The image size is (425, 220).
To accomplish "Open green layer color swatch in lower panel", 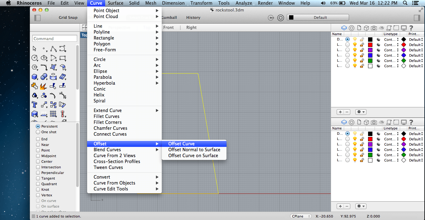I will point(370,155).
